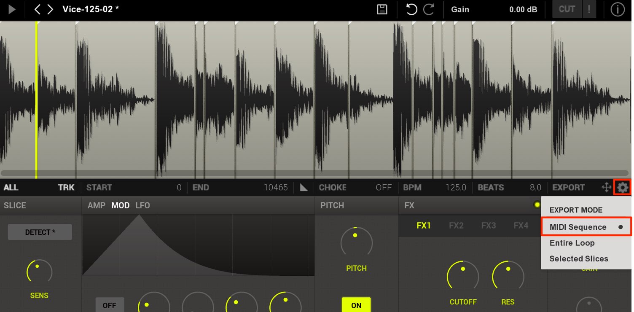Click the END value 10465
This screenshot has width=634, height=312.
(276, 188)
